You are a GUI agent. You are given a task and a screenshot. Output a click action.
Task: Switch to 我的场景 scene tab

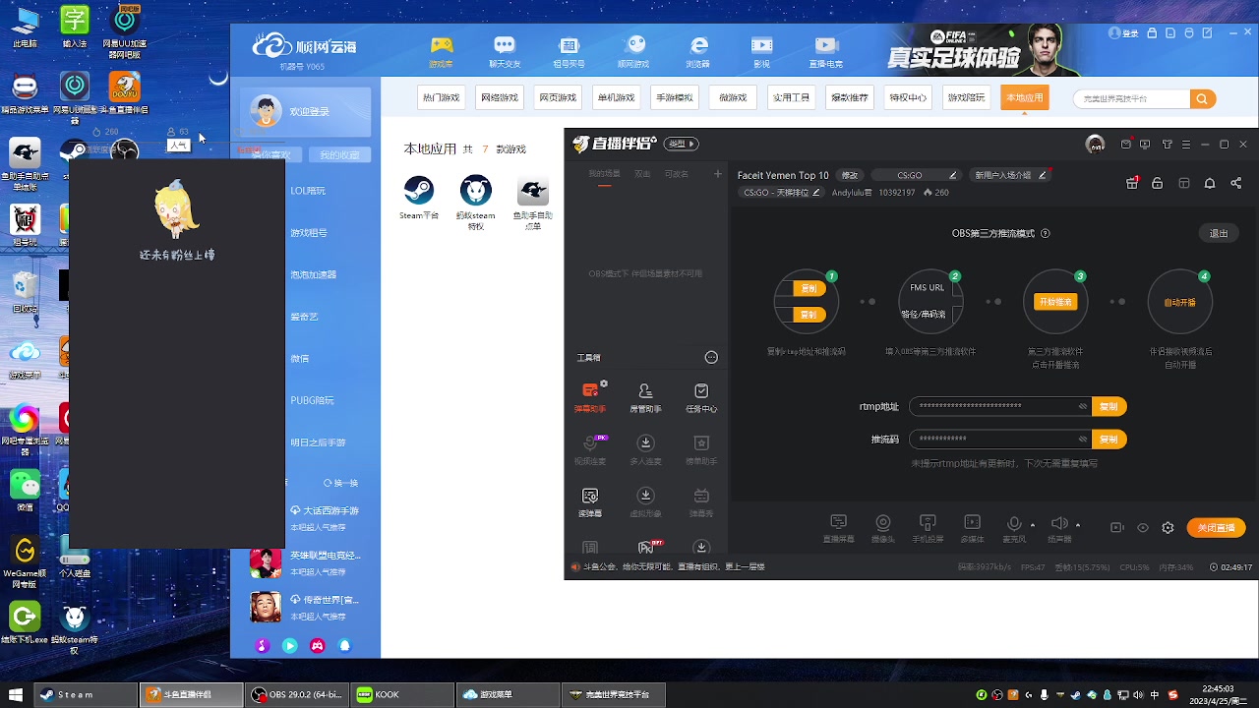(604, 174)
